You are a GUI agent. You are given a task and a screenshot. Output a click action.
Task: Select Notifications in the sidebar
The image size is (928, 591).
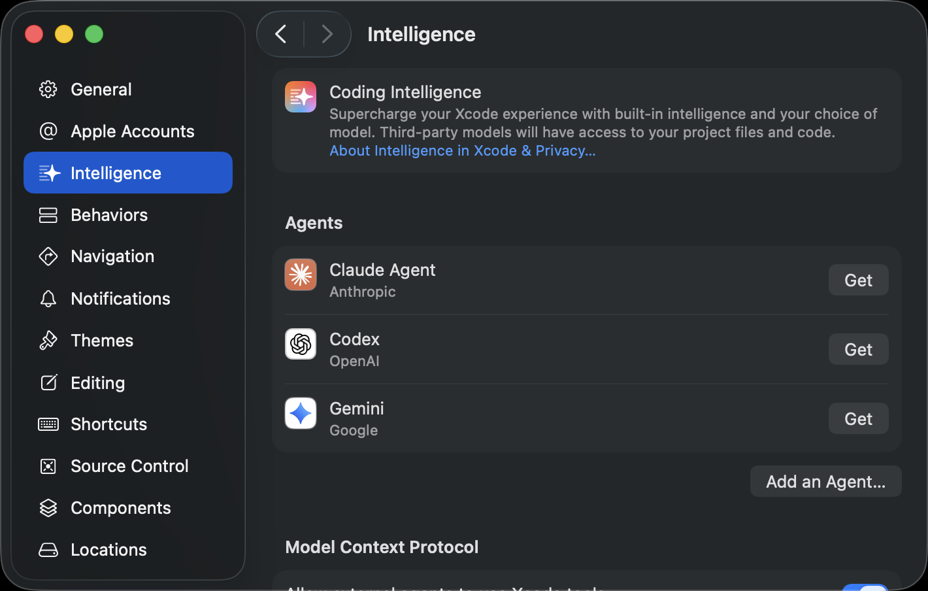pos(128,299)
